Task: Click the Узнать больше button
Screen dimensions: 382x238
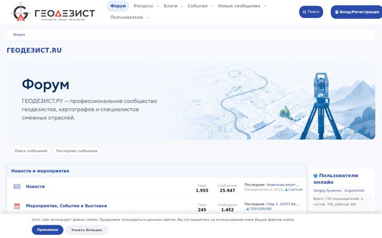Action: click(x=86, y=230)
